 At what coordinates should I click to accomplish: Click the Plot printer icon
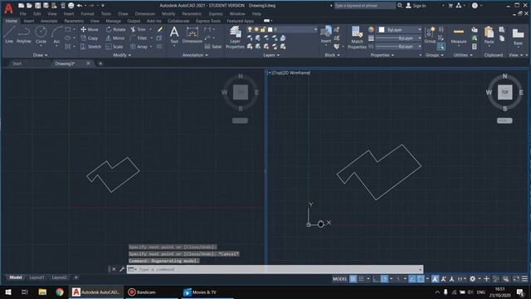coord(71,6)
